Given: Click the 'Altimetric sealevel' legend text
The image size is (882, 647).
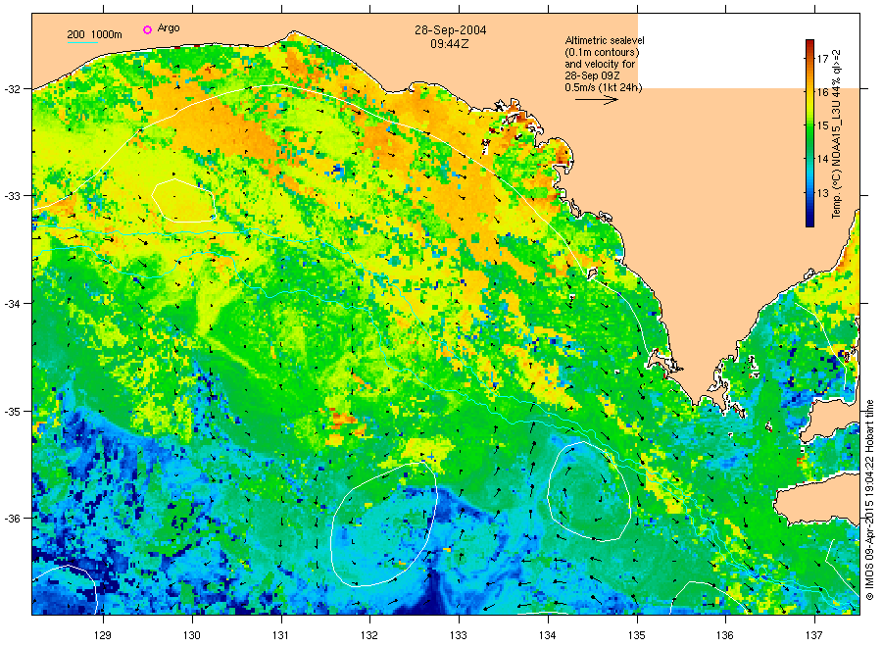Looking at the screenshot, I should click(x=605, y=40).
